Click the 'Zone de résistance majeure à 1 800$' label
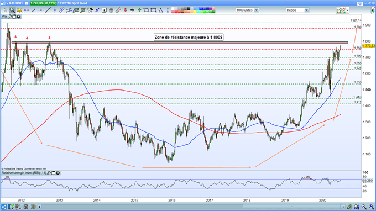 coord(189,38)
